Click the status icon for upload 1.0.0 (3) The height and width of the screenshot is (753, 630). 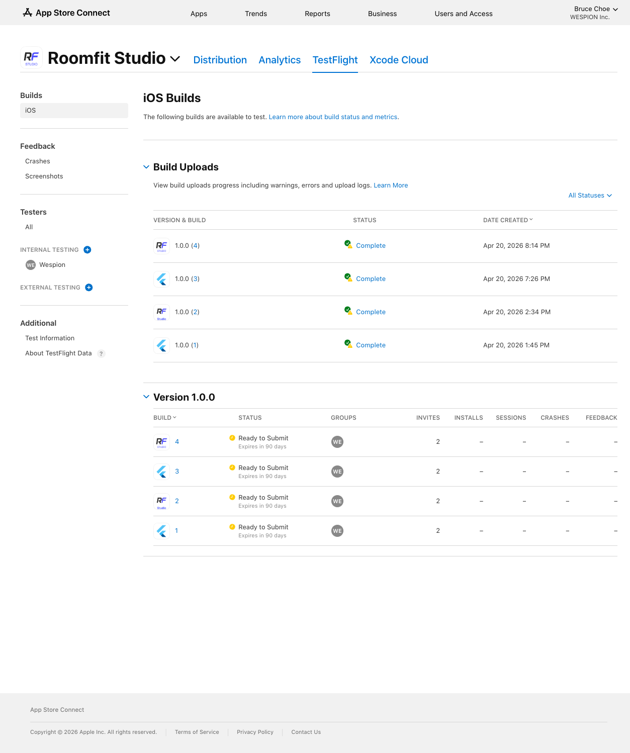pyautogui.click(x=348, y=277)
